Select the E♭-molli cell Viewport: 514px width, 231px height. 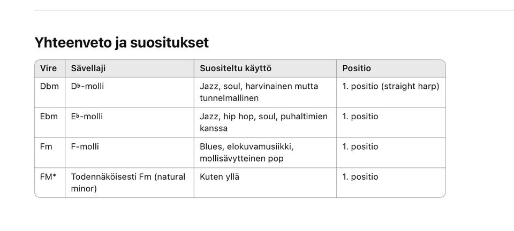tap(87, 117)
